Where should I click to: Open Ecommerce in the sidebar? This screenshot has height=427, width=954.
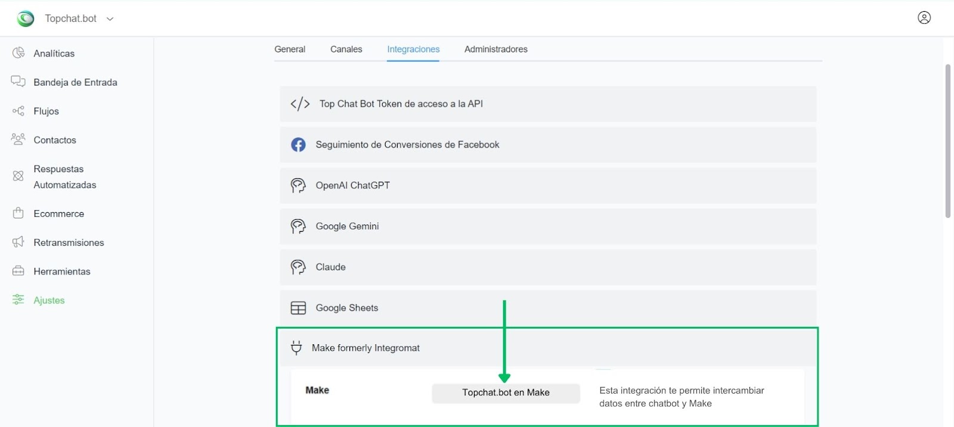point(59,214)
